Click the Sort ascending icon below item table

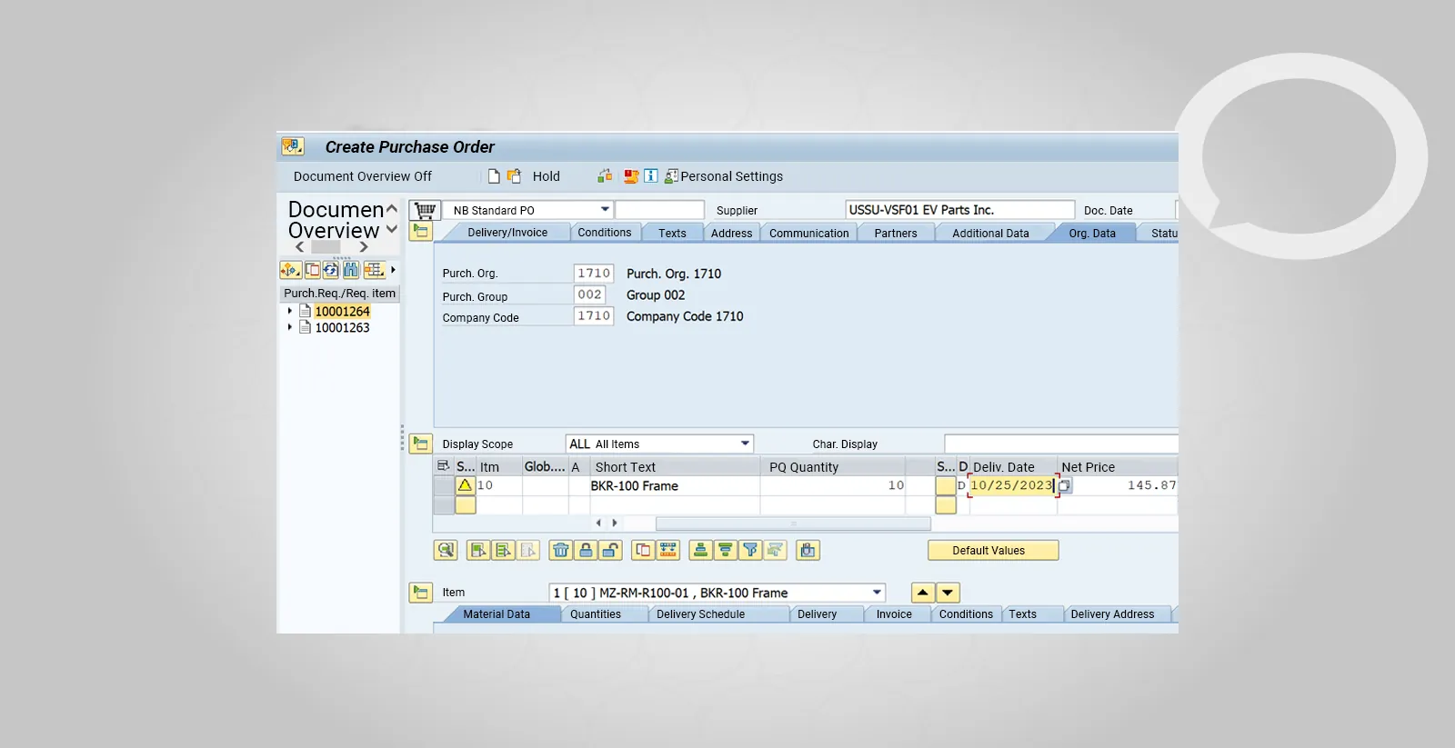[700, 550]
